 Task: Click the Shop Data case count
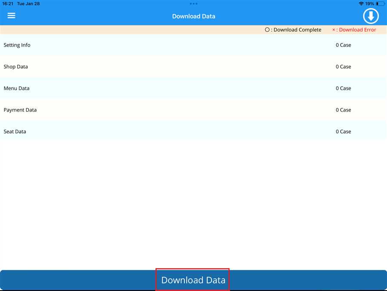point(343,67)
